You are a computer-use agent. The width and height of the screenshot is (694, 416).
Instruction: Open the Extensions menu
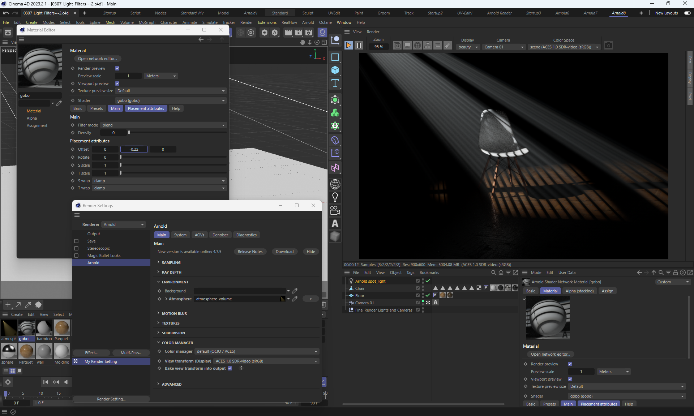pyautogui.click(x=267, y=22)
